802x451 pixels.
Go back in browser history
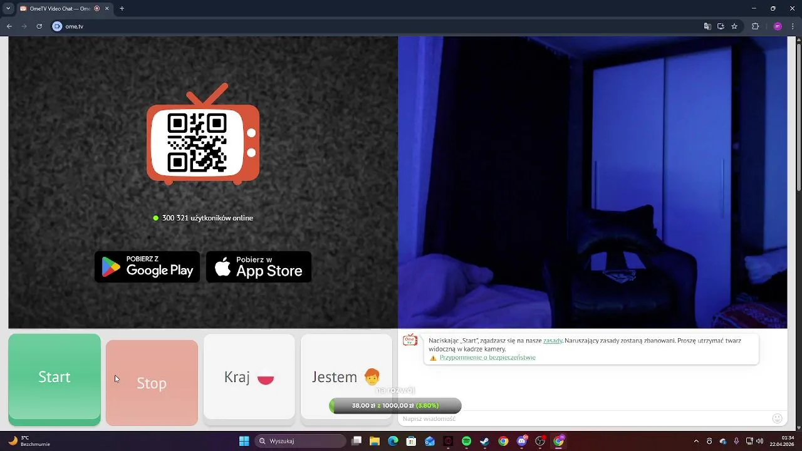pos(9,26)
